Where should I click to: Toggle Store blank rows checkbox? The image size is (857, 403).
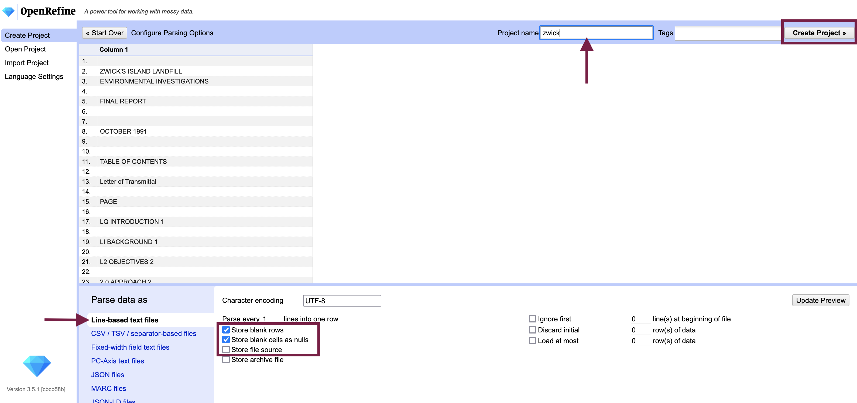[x=226, y=329]
